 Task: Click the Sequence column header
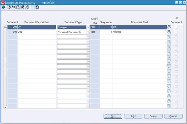tap(106, 22)
